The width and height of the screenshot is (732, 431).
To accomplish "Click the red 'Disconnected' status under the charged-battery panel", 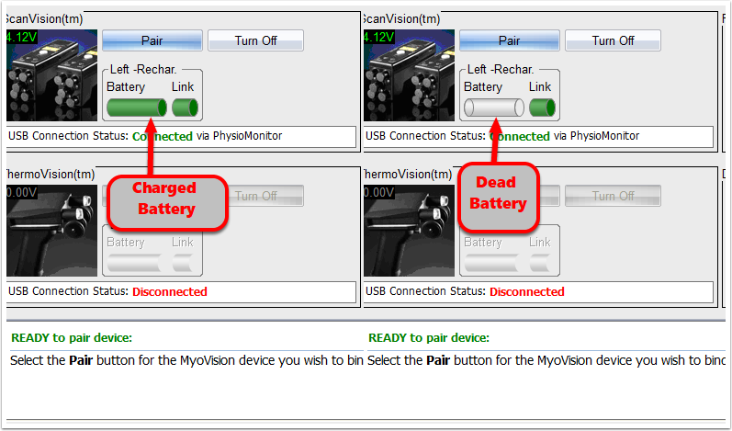I will pos(170,291).
